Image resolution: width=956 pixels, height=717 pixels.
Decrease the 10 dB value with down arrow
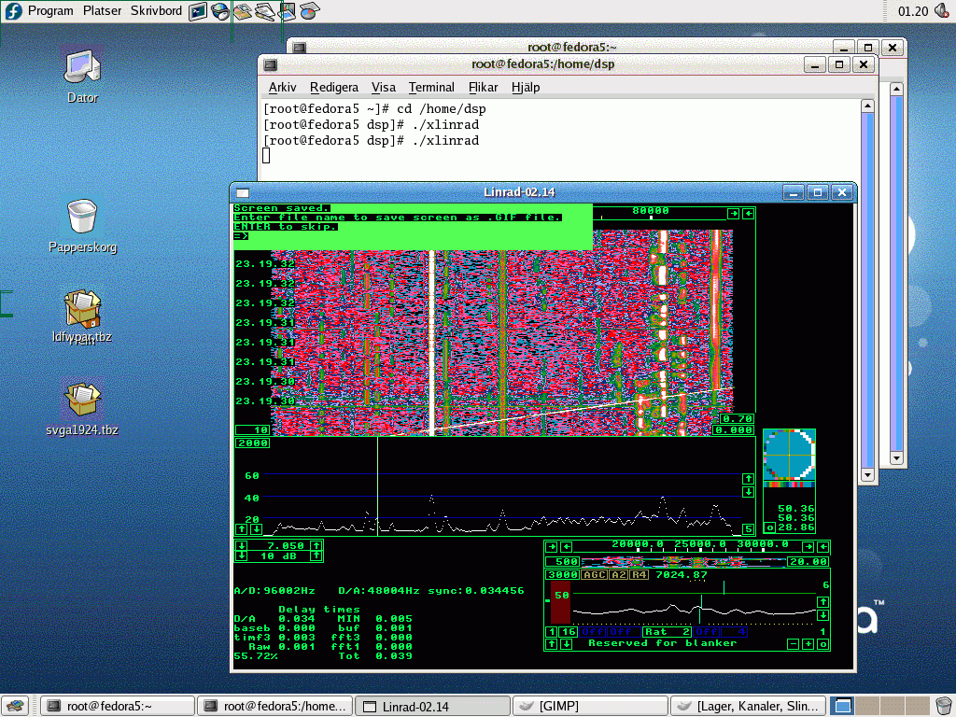[242, 556]
